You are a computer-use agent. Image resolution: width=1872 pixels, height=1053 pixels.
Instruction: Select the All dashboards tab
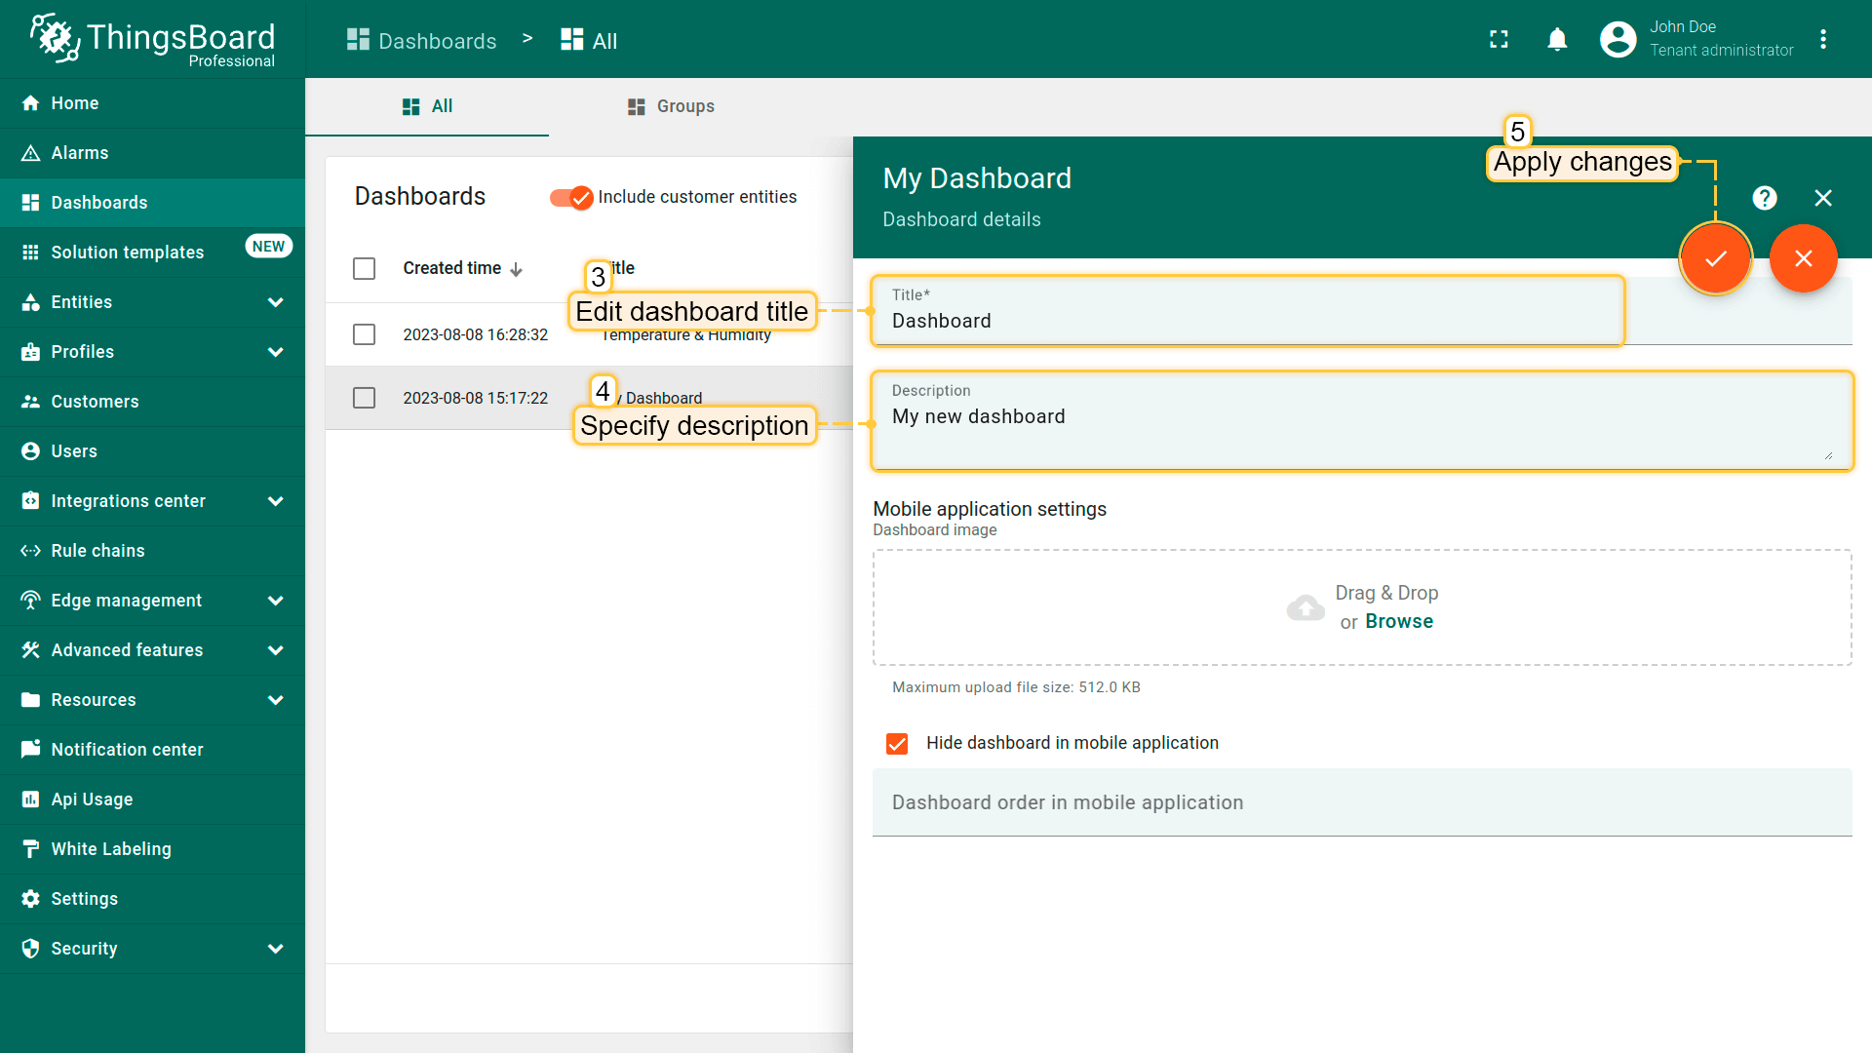[x=427, y=106]
